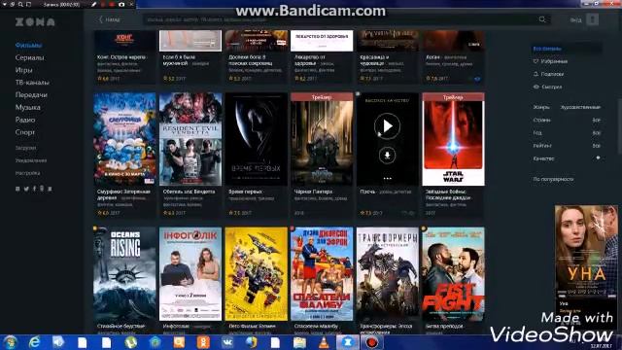
Task: Toggle the Качество quality switch
Action: point(598,157)
